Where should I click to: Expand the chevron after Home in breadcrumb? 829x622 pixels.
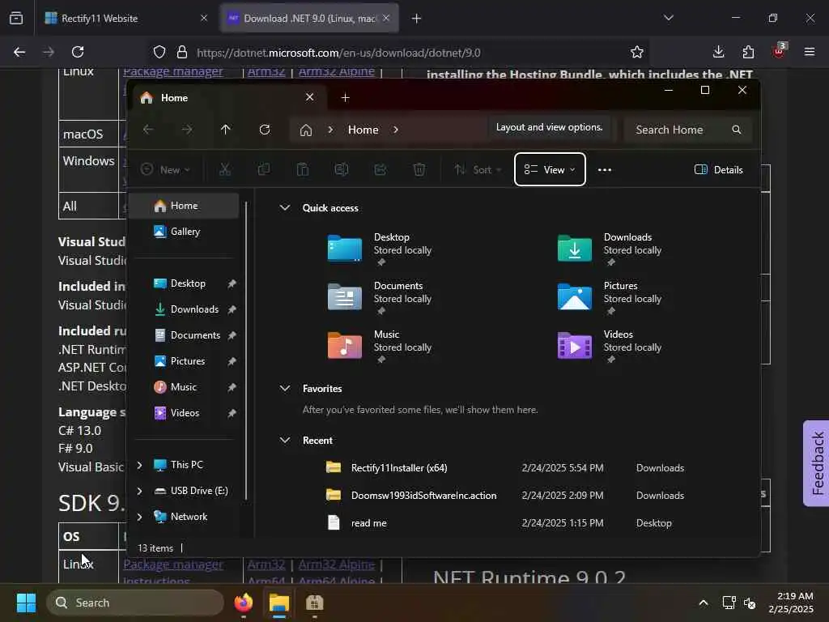point(395,130)
